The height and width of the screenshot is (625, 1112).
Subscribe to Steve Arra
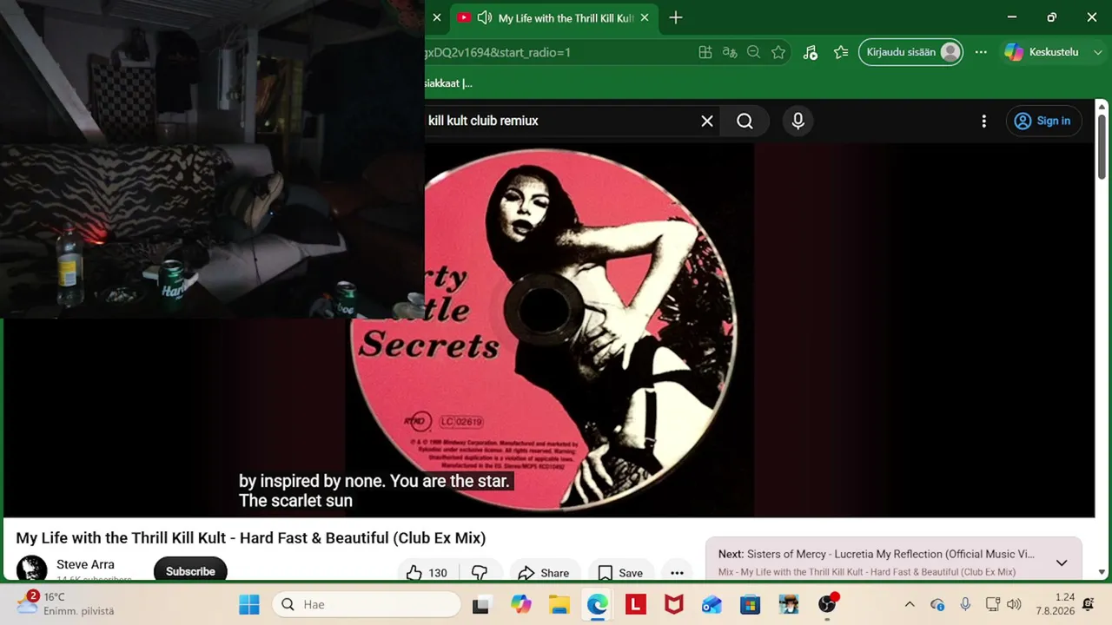(190, 570)
